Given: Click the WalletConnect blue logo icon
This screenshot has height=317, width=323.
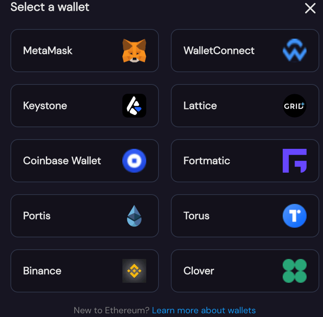Looking at the screenshot, I should point(295,51).
